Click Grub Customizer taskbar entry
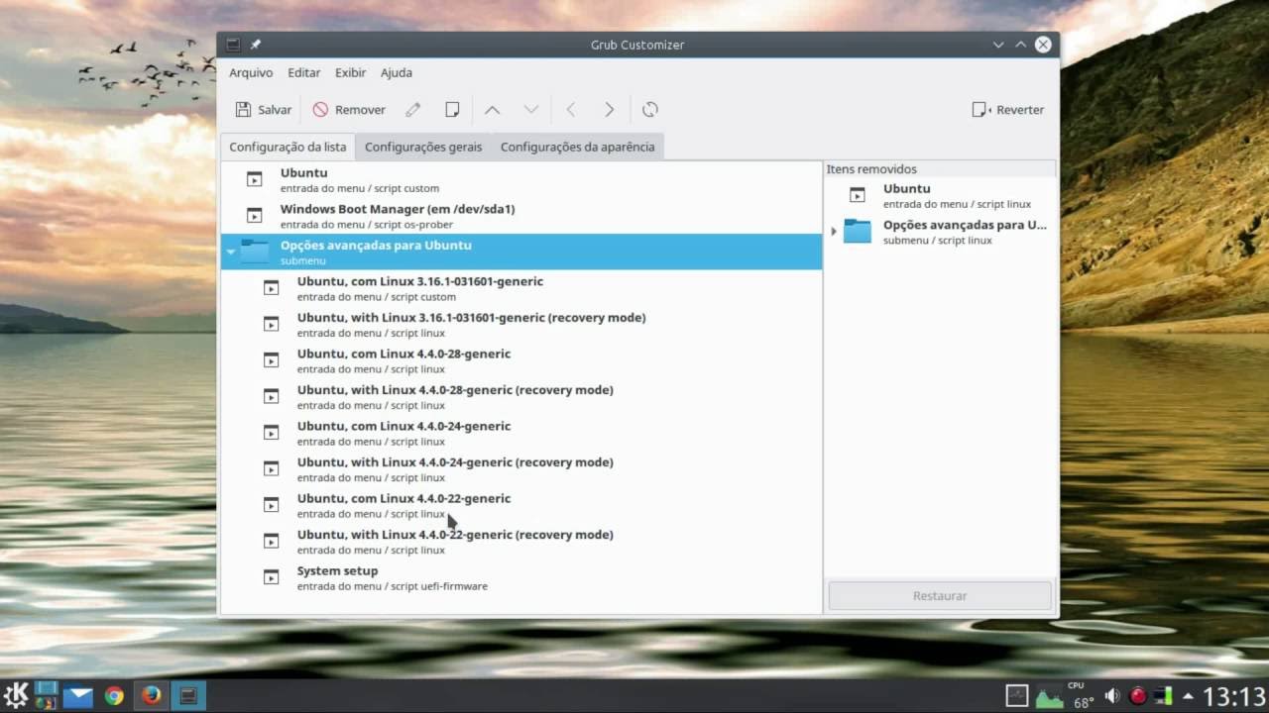Image resolution: width=1269 pixels, height=713 pixels. pos(187,696)
